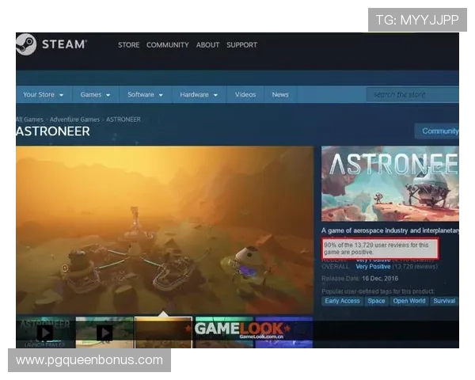Viewport: 475px width, 380px height.
Task: Expand the Games dropdown
Action: (95, 94)
